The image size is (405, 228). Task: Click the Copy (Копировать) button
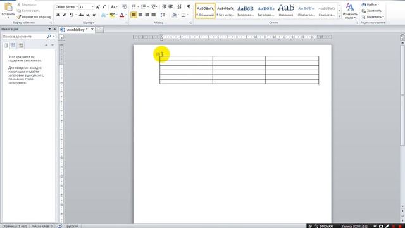28,11
